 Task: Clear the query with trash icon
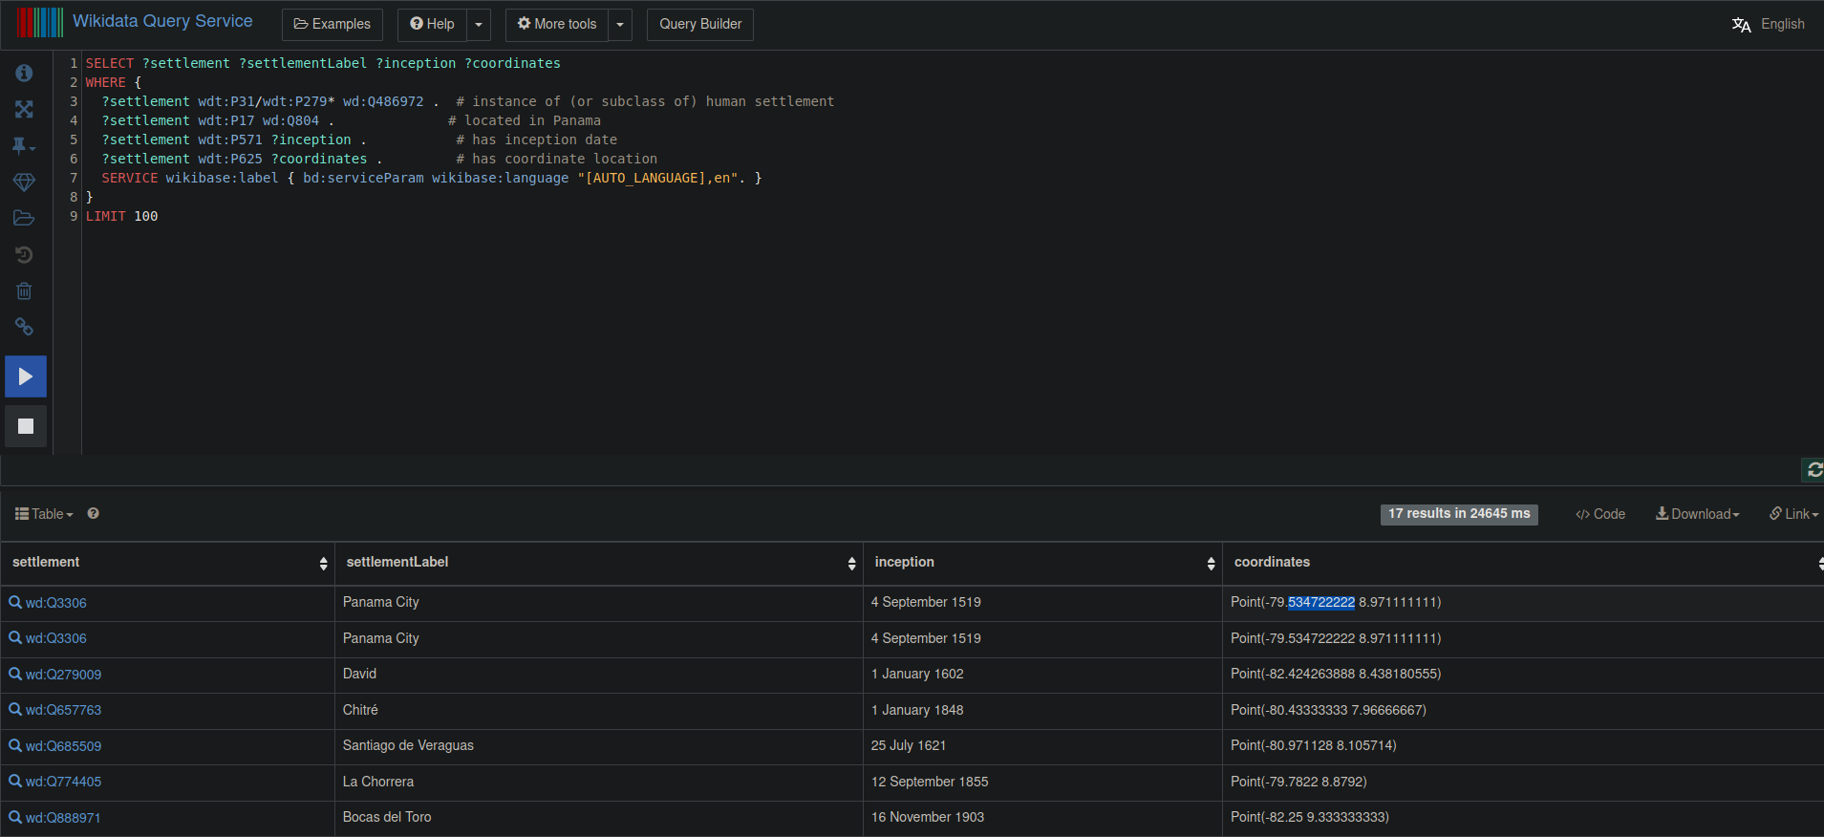(24, 290)
